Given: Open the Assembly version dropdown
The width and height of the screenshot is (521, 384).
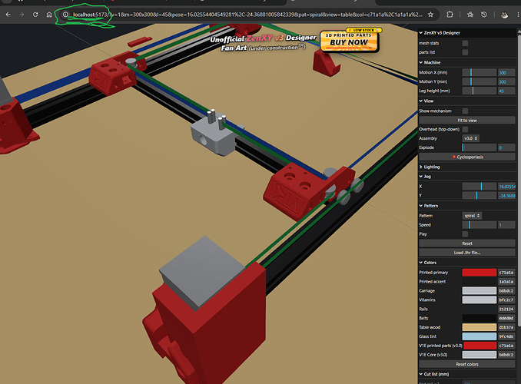Looking at the screenshot, I should [x=470, y=138].
